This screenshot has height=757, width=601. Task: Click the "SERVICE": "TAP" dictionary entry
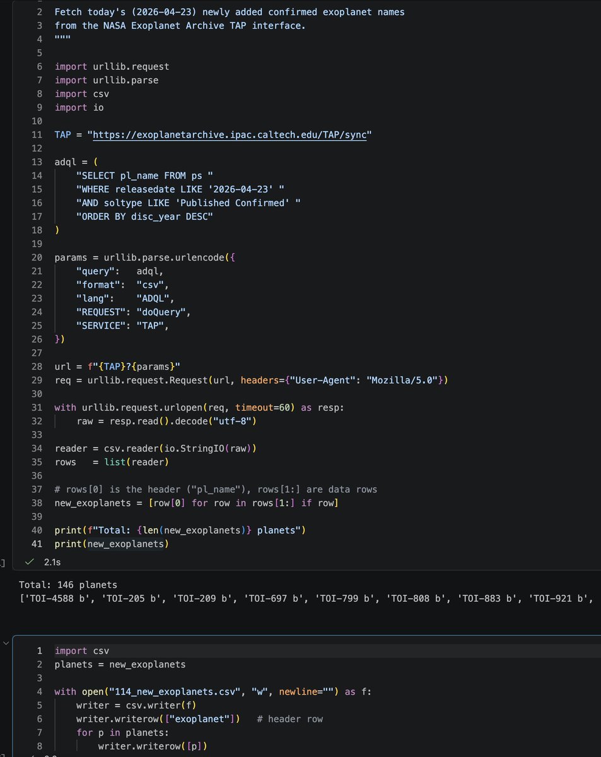coord(122,326)
